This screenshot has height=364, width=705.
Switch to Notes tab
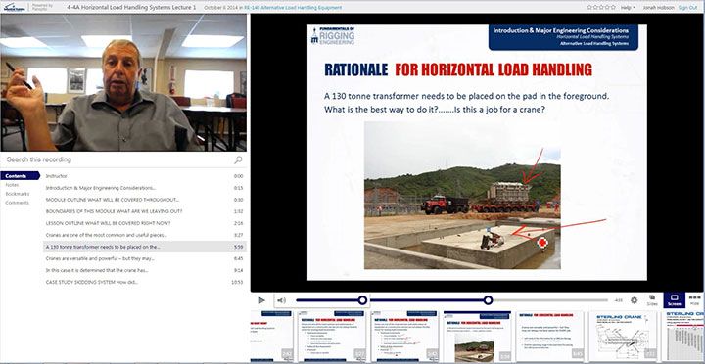coord(12,185)
